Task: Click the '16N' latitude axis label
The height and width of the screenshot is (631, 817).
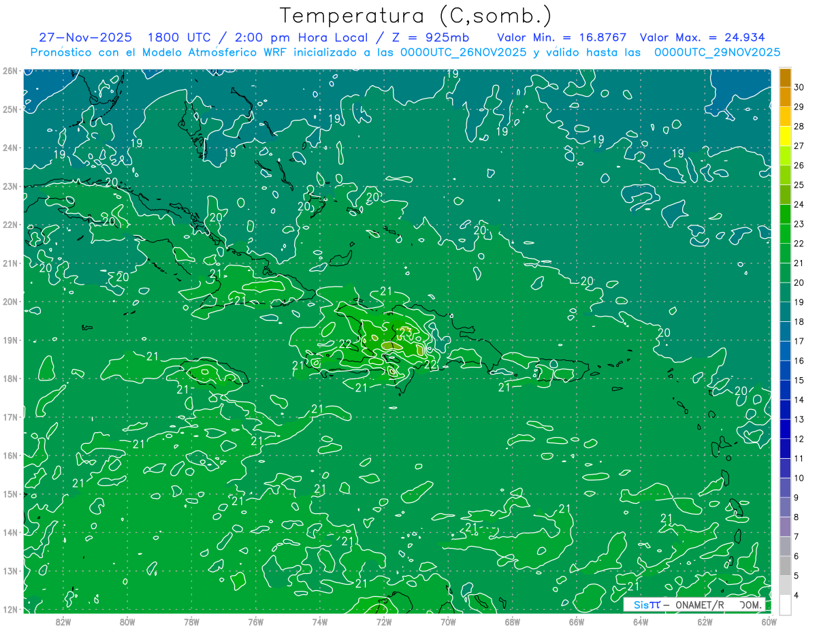Action: pos(10,455)
